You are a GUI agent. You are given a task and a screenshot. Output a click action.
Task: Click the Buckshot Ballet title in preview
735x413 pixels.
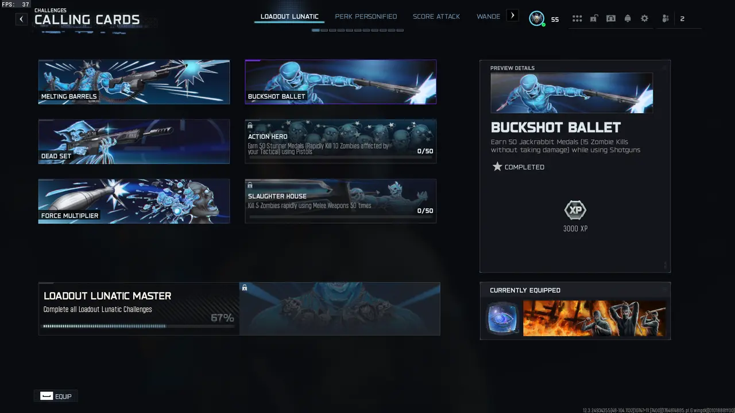click(x=556, y=127)
